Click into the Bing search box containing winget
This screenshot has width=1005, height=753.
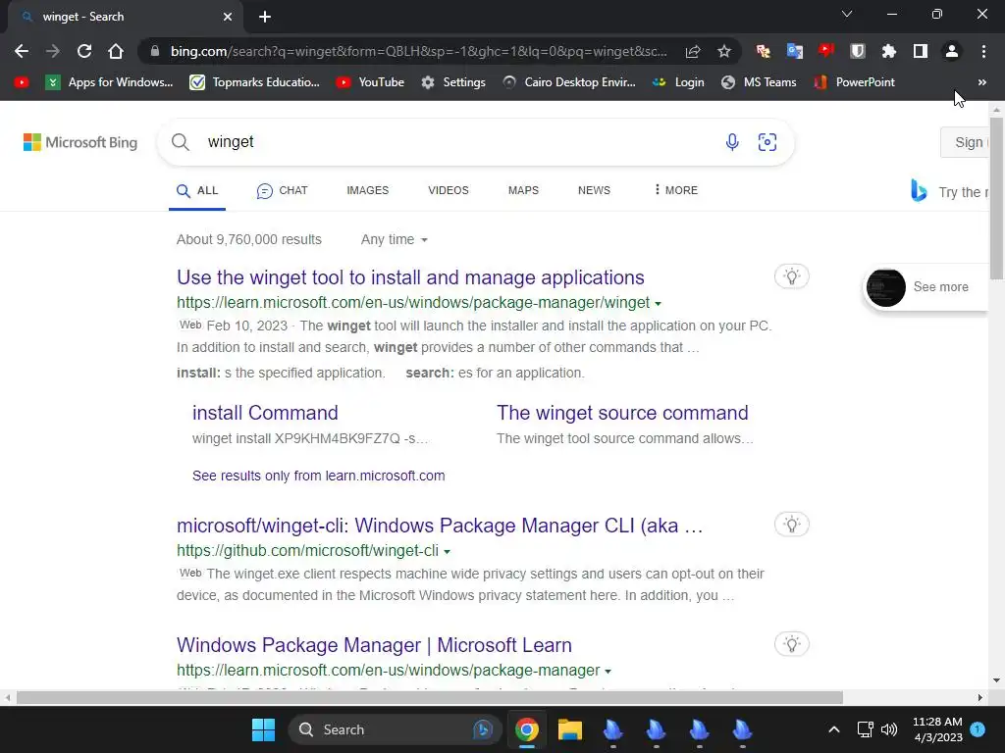(x=474, y=142)
